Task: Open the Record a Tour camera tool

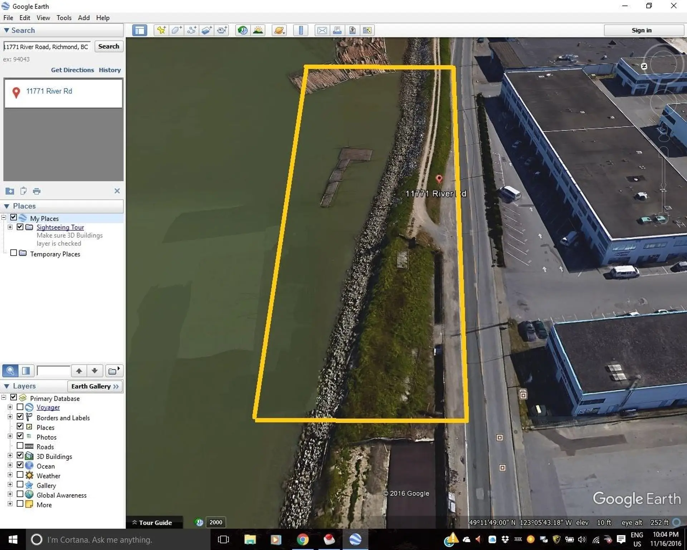Action: pyautogui.click(x=222, y=30)
